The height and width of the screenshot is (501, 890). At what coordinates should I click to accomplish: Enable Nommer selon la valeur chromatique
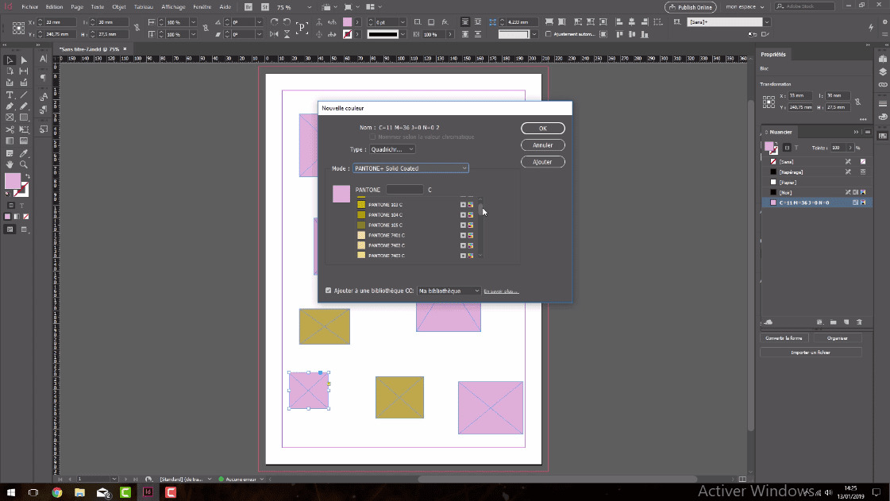pos(372,137)
